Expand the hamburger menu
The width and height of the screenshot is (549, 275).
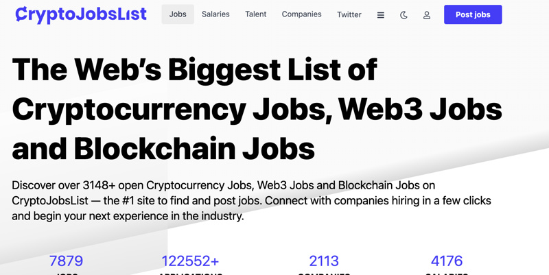[381, 14]
